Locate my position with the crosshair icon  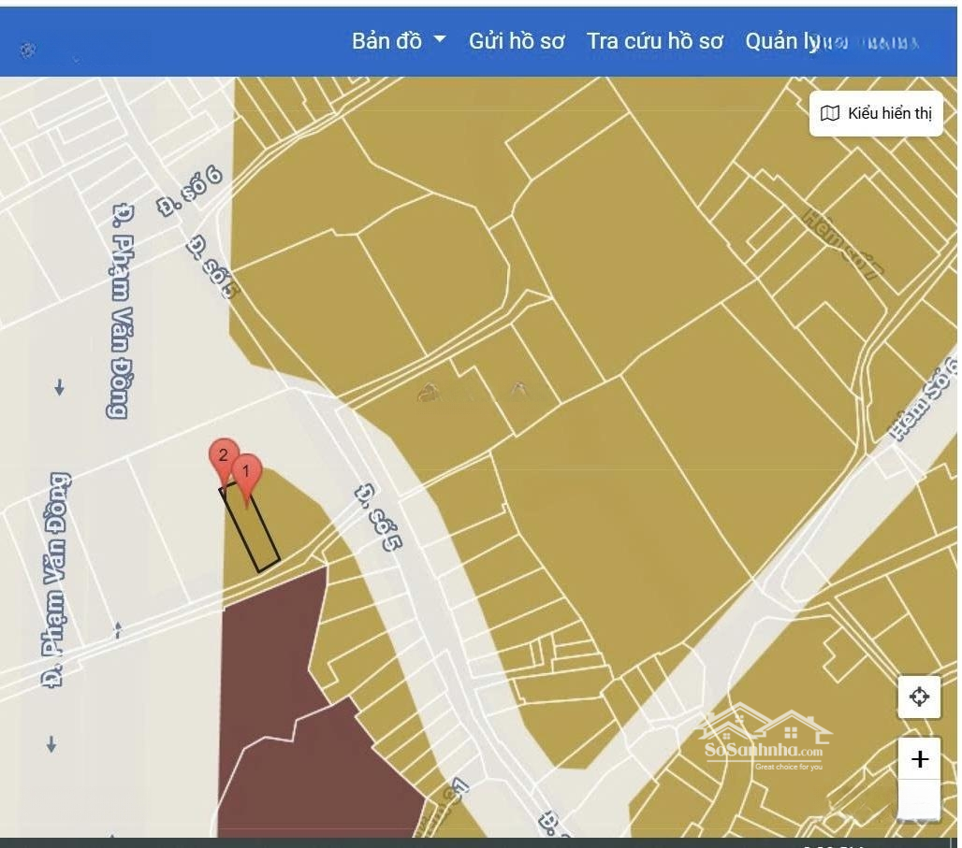pyautogui.click(x=918, y=697)
